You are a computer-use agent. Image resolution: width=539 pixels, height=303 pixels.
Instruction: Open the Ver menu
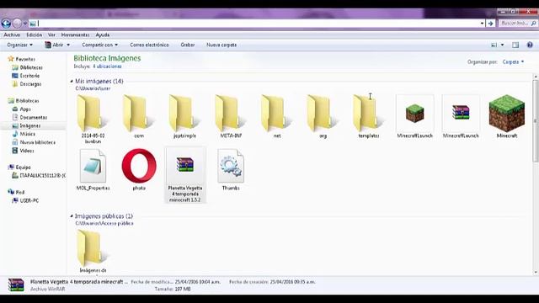(51, 35)
